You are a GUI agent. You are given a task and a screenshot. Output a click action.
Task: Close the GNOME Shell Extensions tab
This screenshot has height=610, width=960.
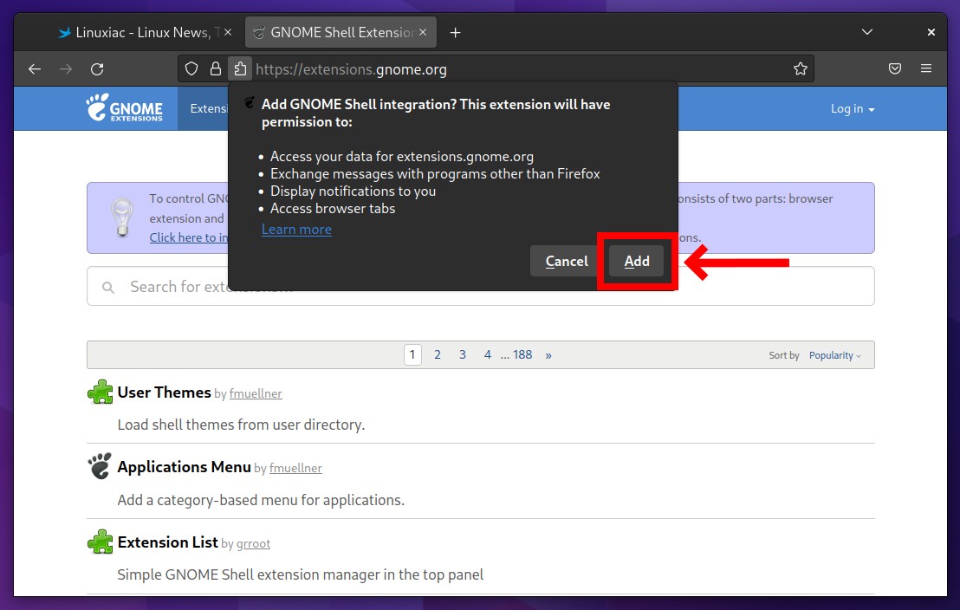coord(423,32)
